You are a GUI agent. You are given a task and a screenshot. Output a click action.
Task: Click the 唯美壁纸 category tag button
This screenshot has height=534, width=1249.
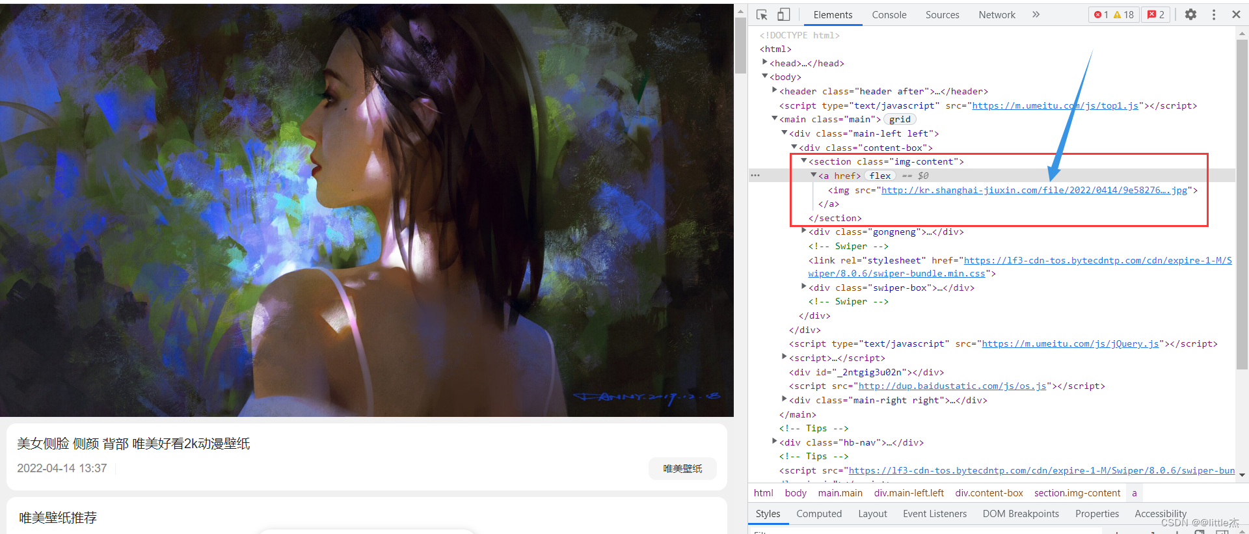[682, 468]
